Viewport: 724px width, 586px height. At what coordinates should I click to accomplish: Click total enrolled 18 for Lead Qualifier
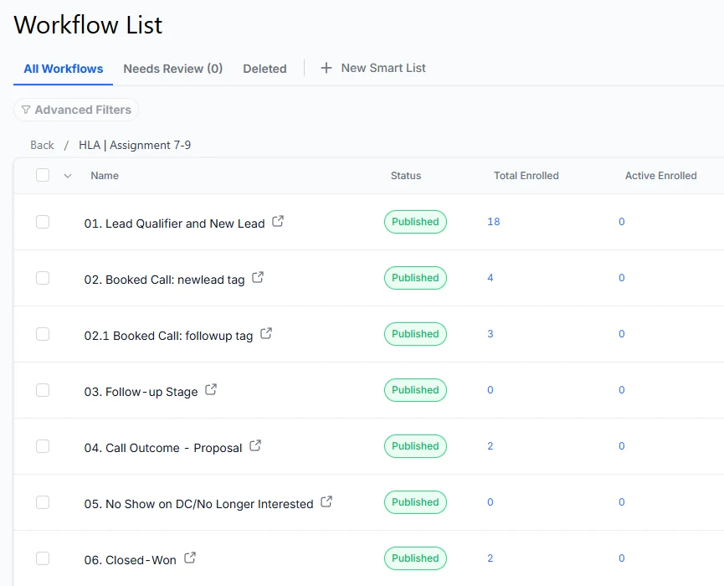[x=494, y=222]
